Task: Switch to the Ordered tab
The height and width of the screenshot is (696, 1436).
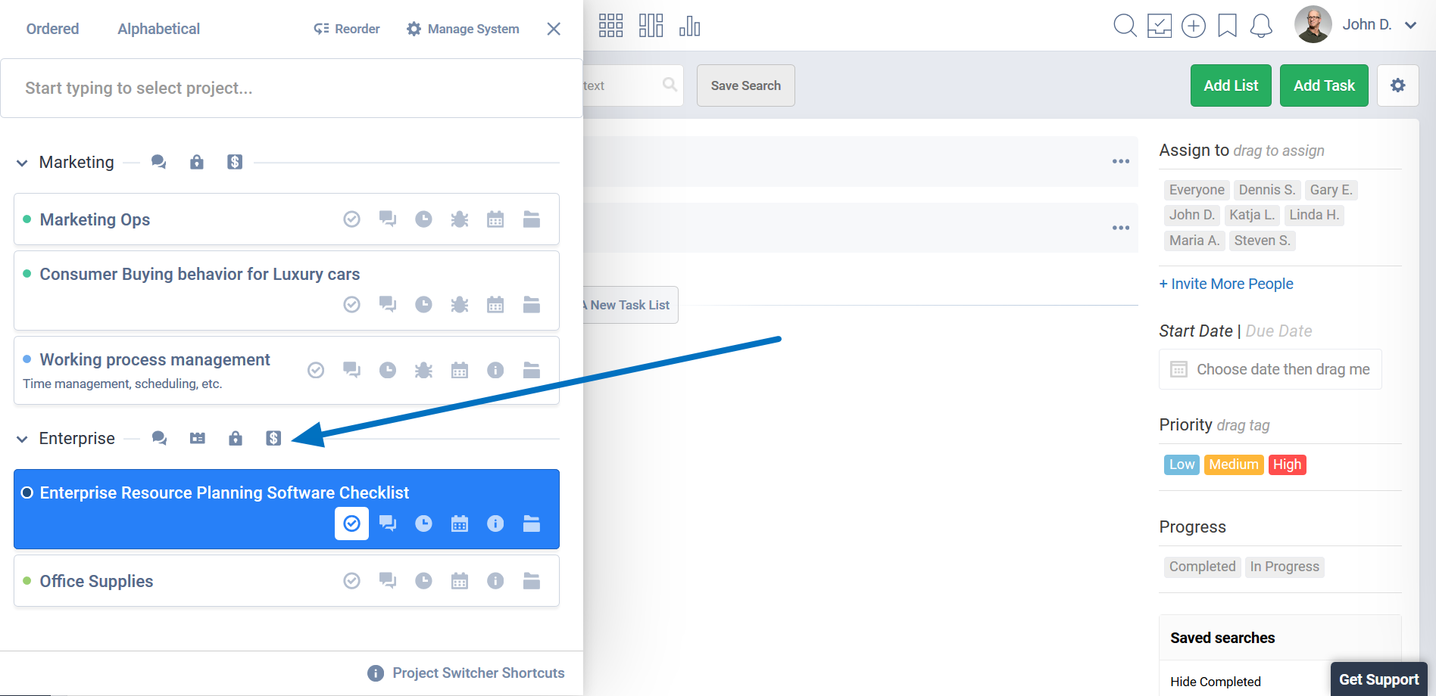Action: (52, 29)
